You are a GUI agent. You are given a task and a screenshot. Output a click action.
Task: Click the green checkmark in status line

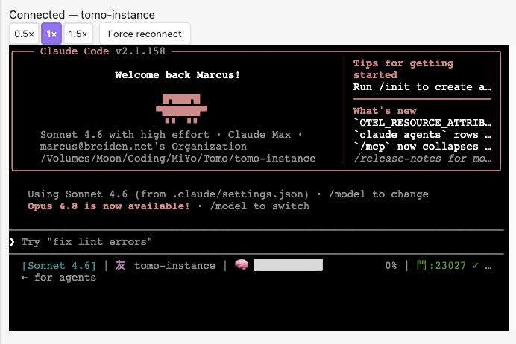tap(476, 266)
